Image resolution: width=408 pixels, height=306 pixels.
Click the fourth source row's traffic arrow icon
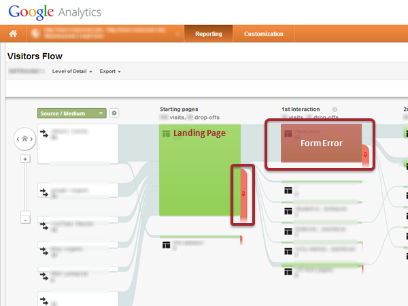coord(44,251)
